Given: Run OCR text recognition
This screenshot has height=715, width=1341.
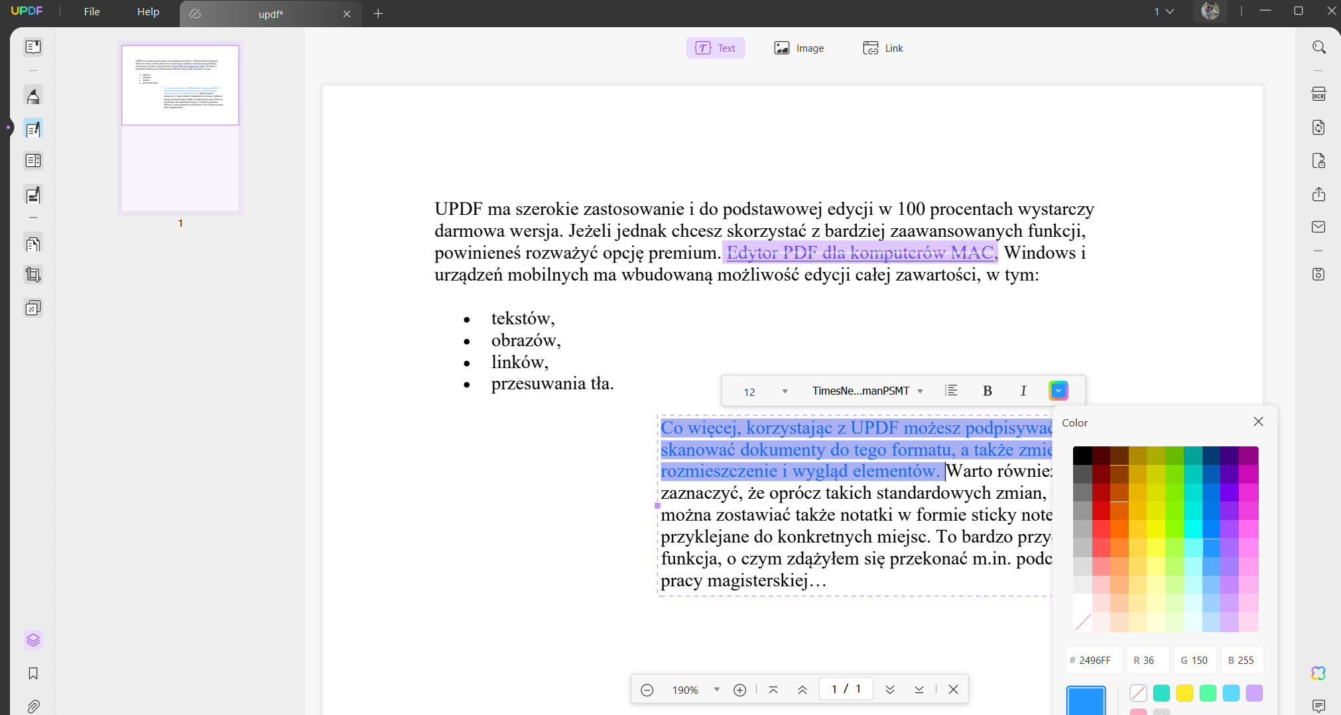Looking at the screenshot, I should (x=1319, y=94).
